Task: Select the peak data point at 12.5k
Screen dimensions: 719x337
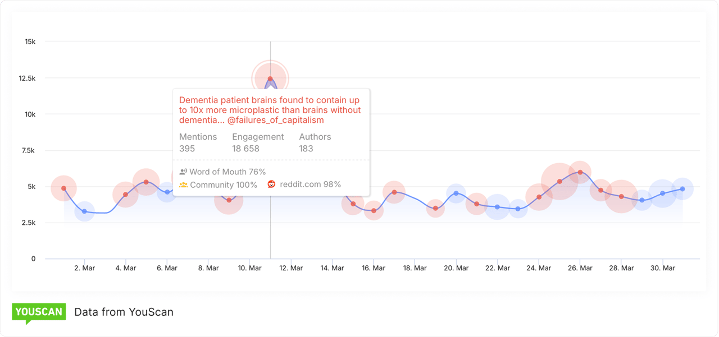Action: coord(270,79)
